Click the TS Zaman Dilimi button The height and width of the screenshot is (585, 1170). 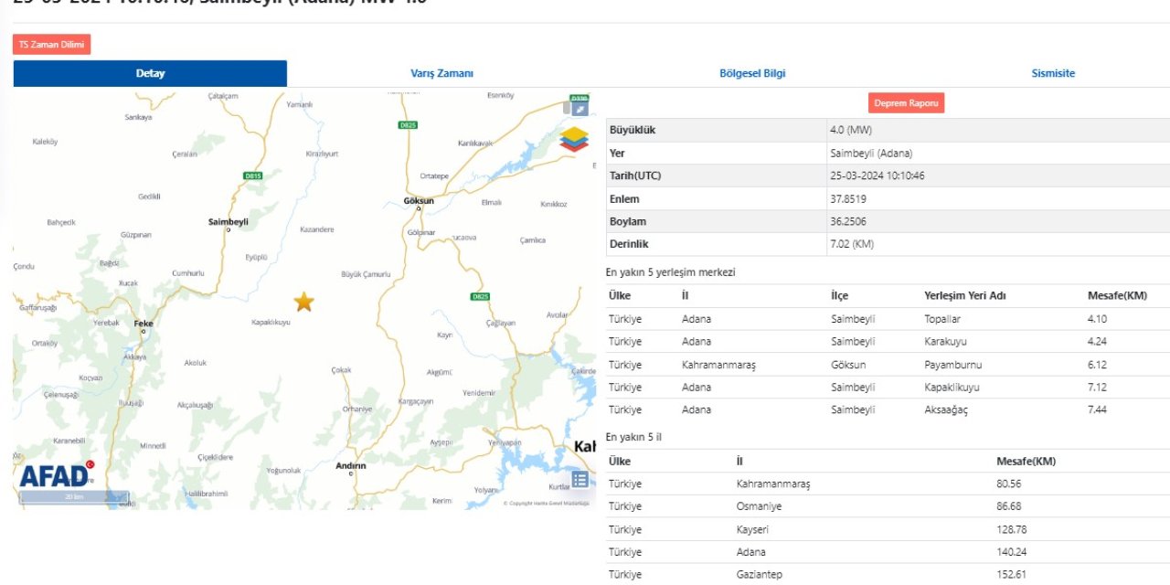[x=52, y=44]
